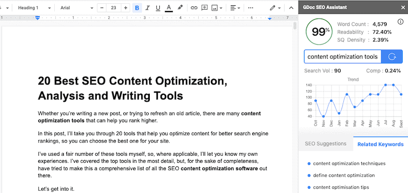Click the Readability value 72.40%
The height and width of the screenshot is (193, 408).
point(382,32)
